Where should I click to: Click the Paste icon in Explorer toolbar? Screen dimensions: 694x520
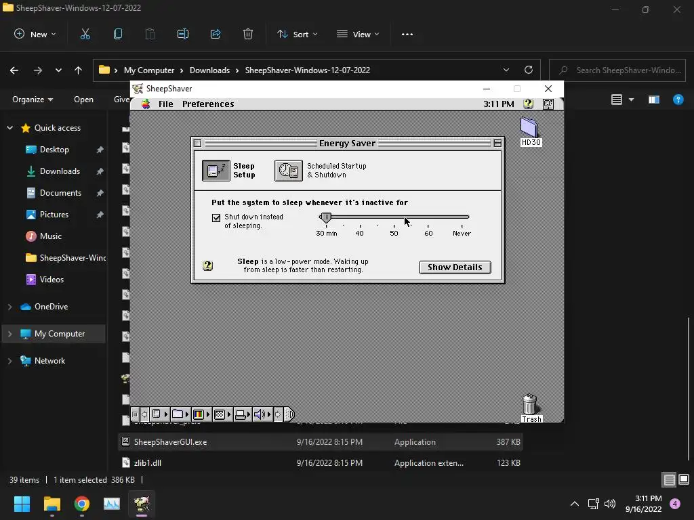[150, 34]
